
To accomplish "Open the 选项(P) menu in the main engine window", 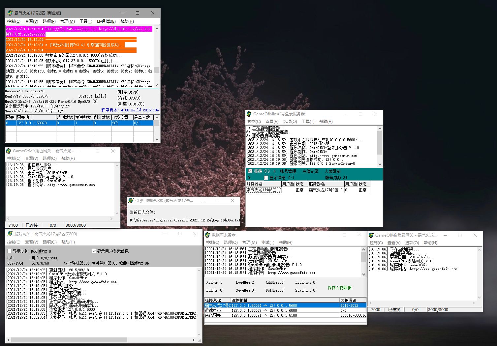I will [x=49, y=21].
